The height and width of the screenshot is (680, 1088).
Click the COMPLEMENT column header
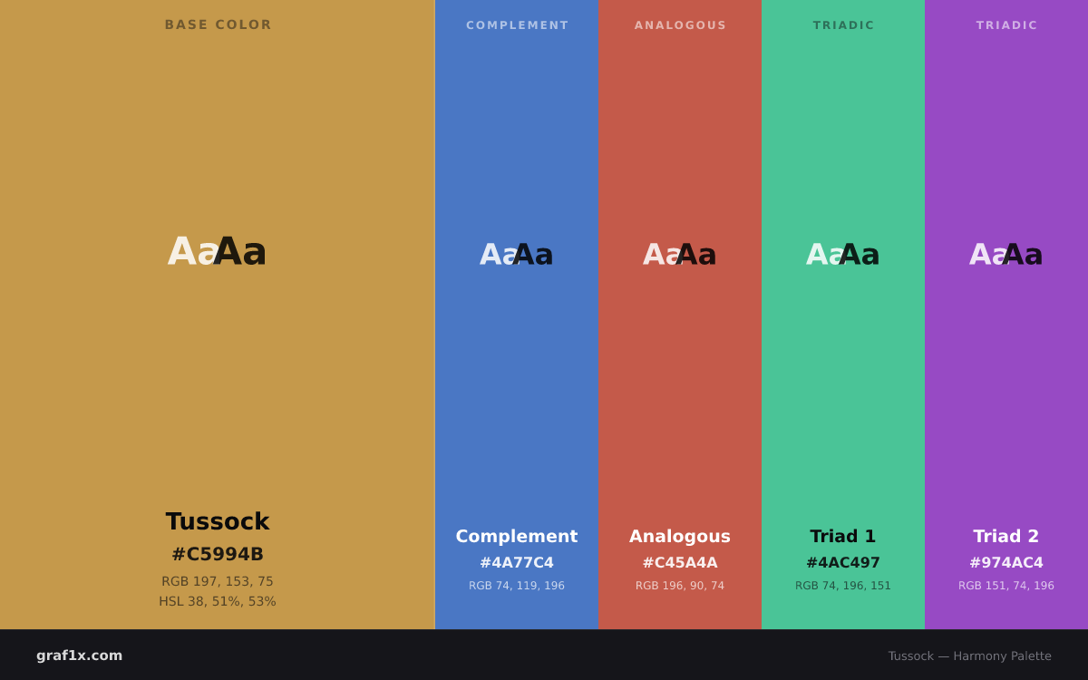517,25
